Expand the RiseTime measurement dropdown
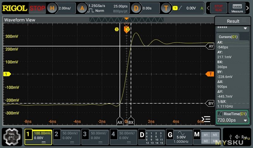 click(245, 121)
